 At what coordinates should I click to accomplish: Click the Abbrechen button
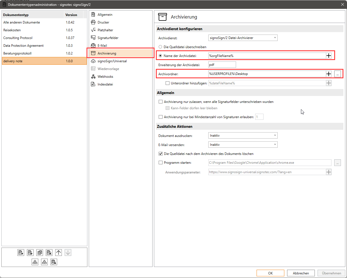(x=301, y=273)
